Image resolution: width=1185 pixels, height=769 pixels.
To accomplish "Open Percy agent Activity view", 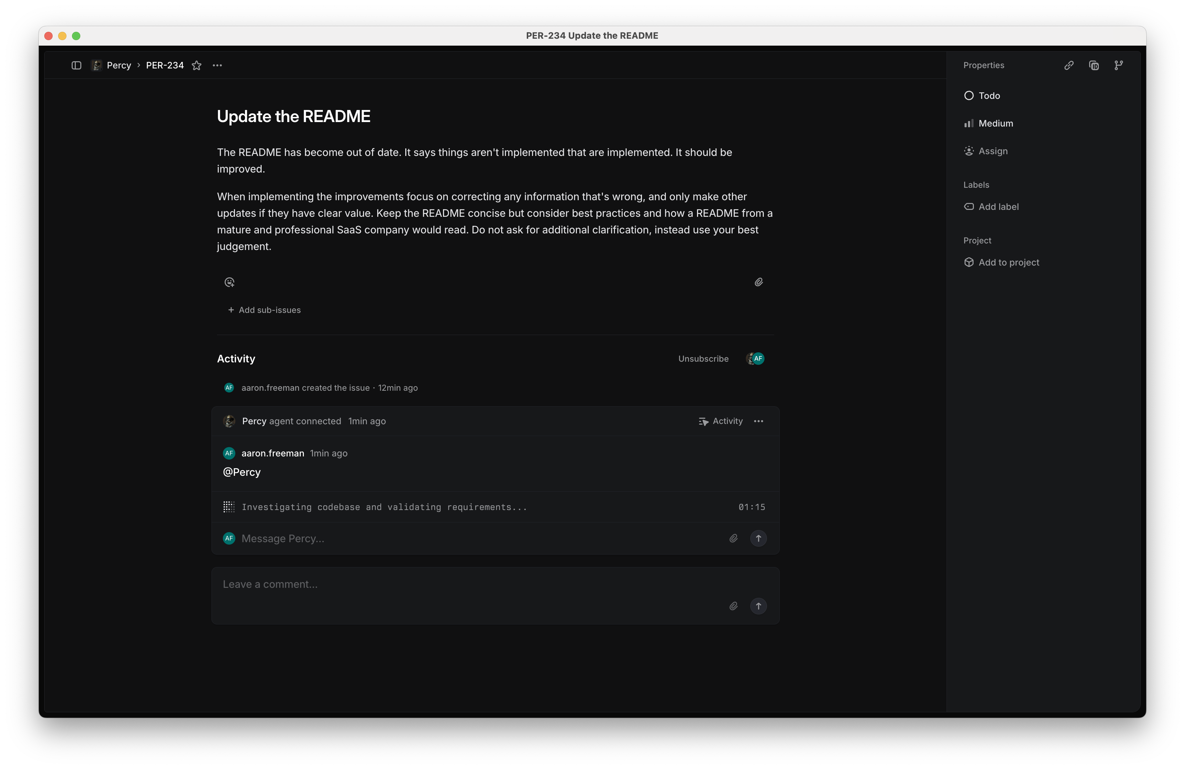I will (721, 421).
